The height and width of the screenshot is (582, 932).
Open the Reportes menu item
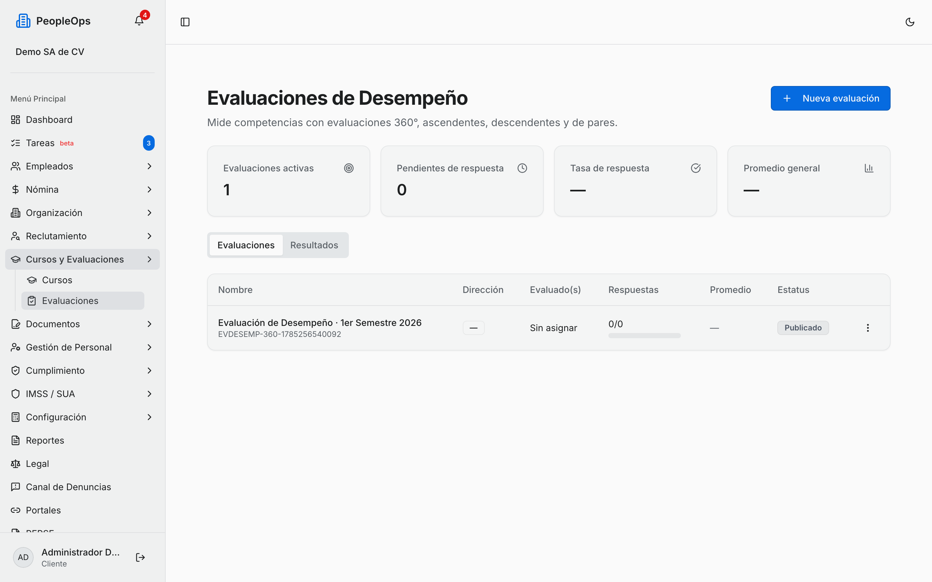(83, 440)
